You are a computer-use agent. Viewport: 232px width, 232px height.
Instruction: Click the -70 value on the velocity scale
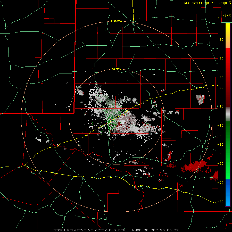[220, 183]
